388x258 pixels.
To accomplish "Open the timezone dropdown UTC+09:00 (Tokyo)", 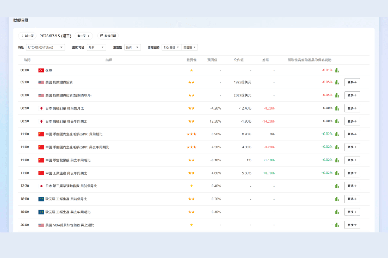I will 45,47.
